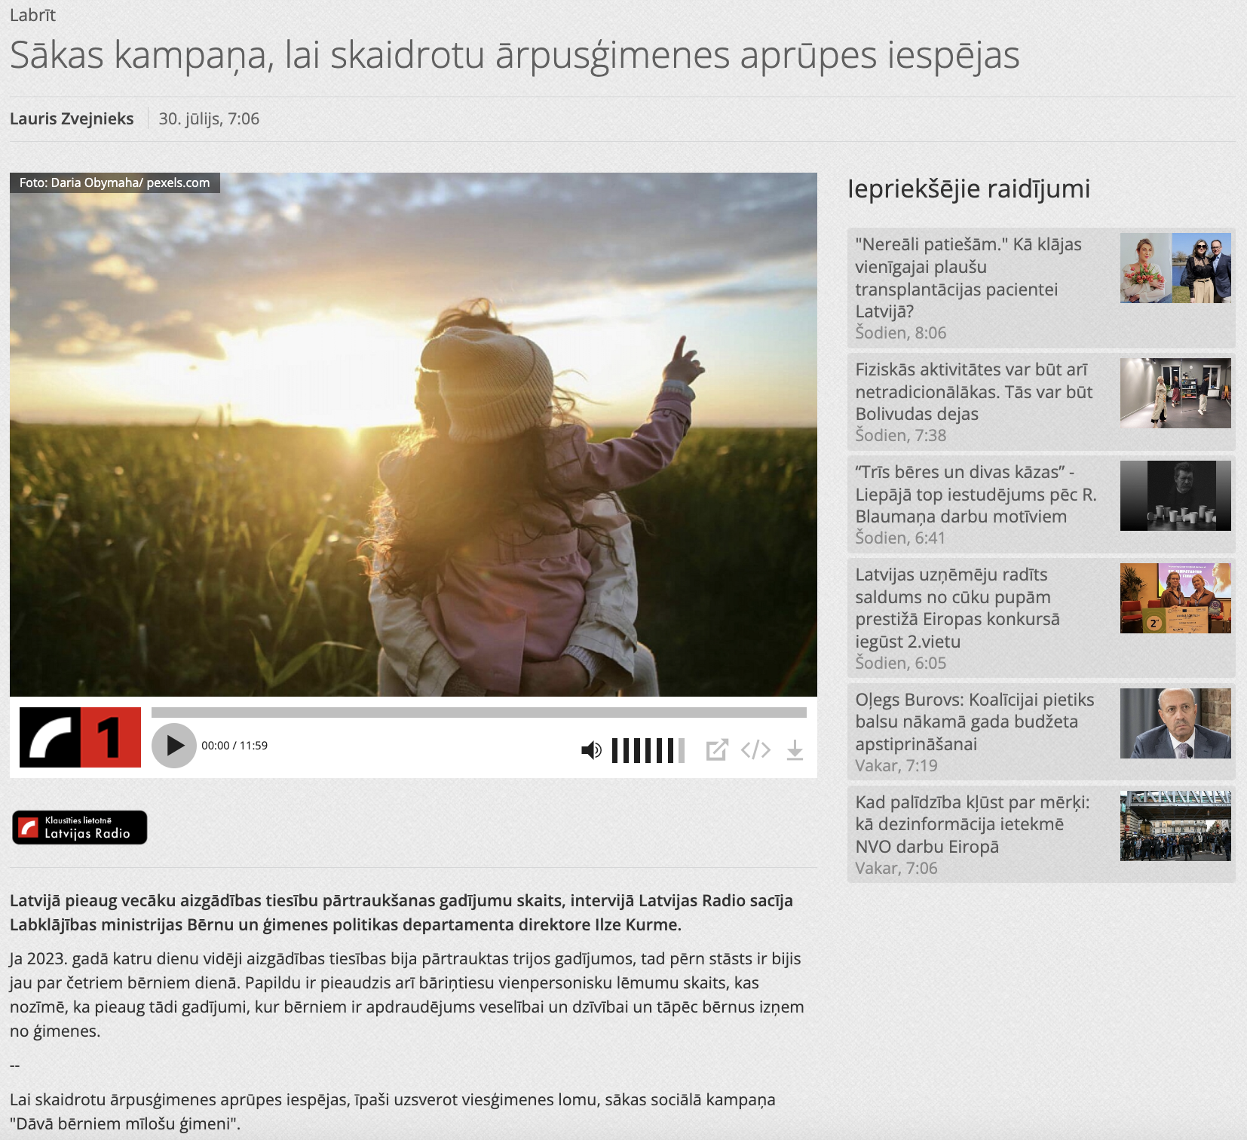The height and width of the screenshot is (1140, 1247).
Task: Open 'Nereāli patiešām' lung transplant story
Action: point(967,277)
